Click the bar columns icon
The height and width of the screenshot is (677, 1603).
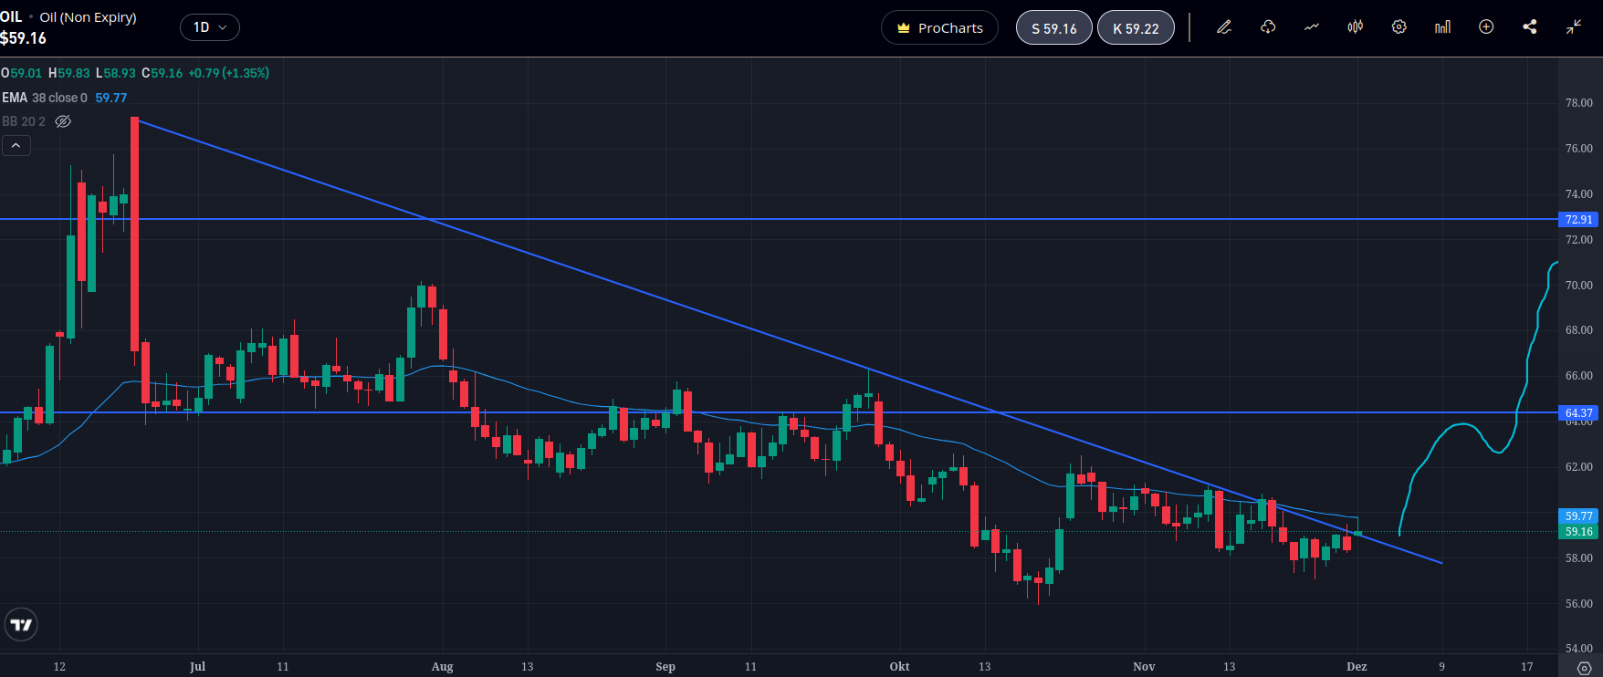point(1442,27)
